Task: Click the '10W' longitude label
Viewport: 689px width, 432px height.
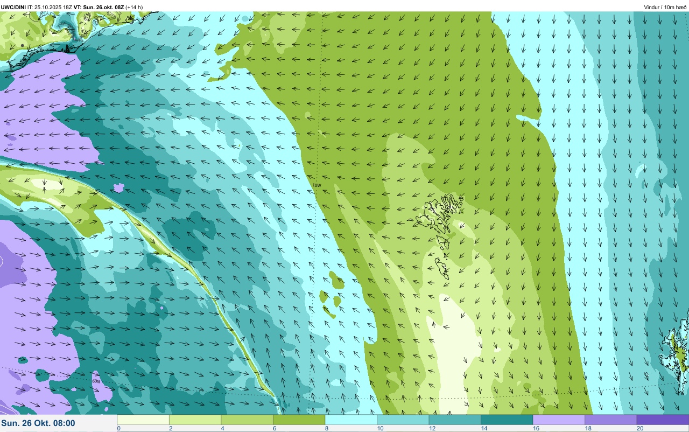Action: (x=317, y=185)
